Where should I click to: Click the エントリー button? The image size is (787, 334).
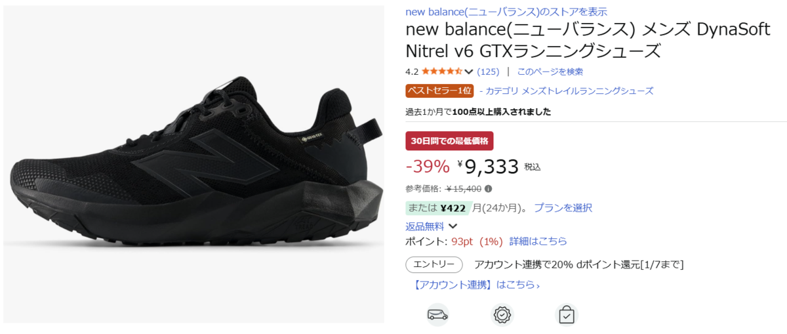coord(434,264)
